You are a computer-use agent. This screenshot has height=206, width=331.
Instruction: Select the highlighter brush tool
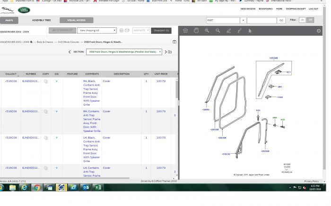[x=239, y=31]
